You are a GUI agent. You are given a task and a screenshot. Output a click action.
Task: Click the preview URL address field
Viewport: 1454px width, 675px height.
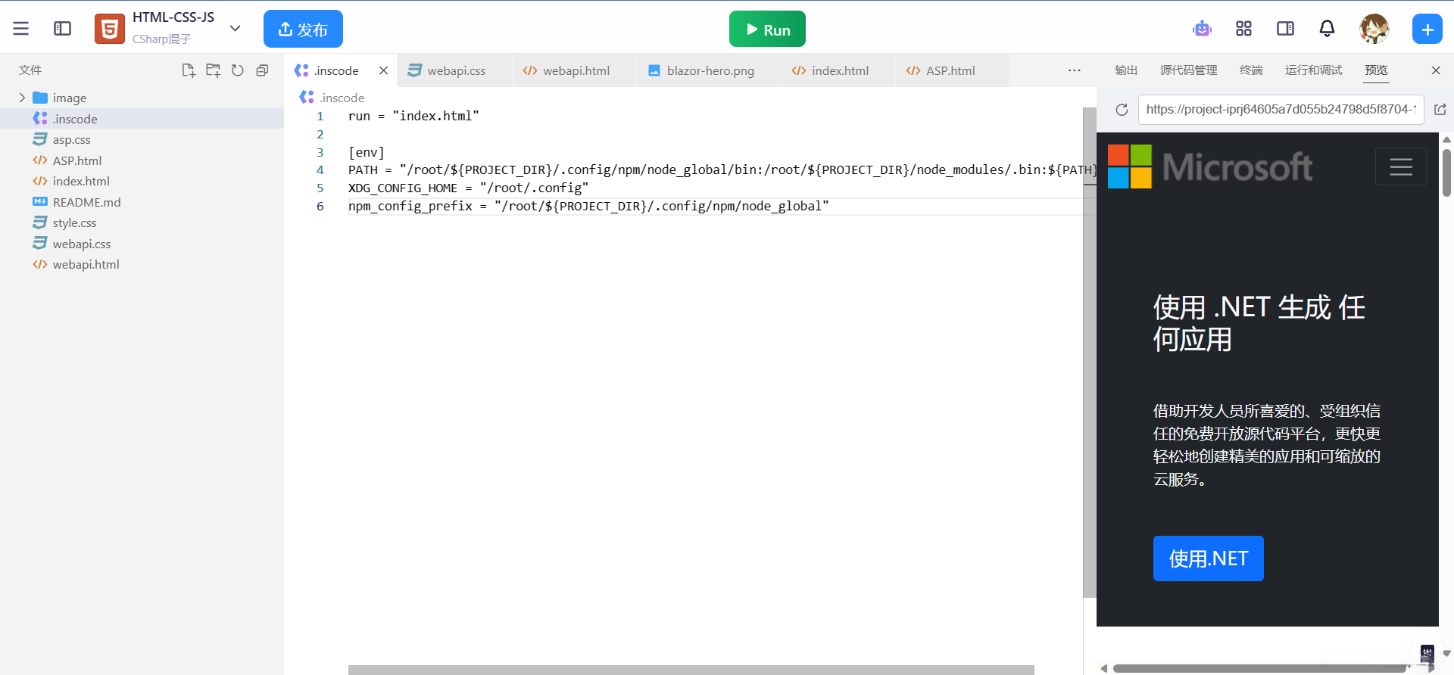point(1281,110)
